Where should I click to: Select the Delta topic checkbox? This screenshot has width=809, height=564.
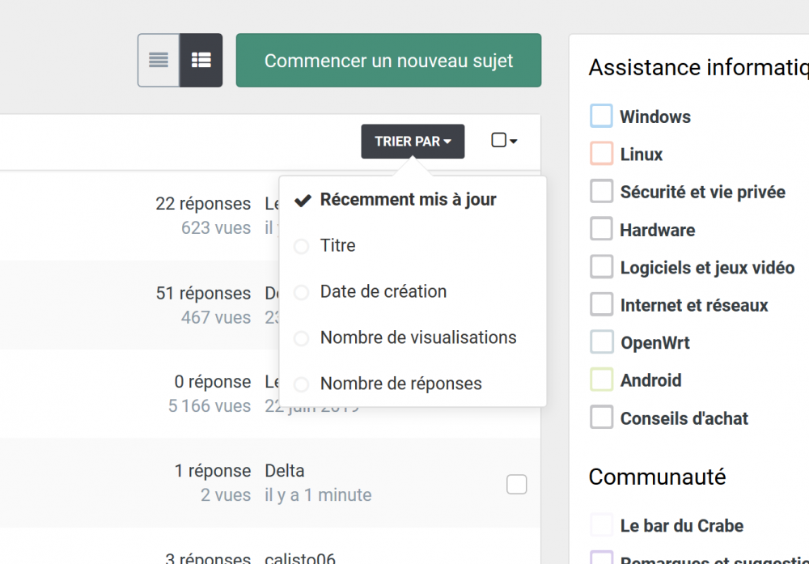pos(516,484)
